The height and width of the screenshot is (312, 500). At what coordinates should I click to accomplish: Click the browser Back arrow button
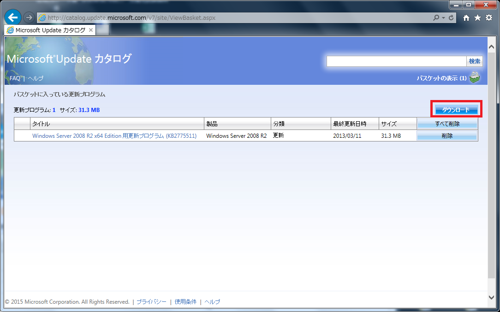click(x=12, y=18)
